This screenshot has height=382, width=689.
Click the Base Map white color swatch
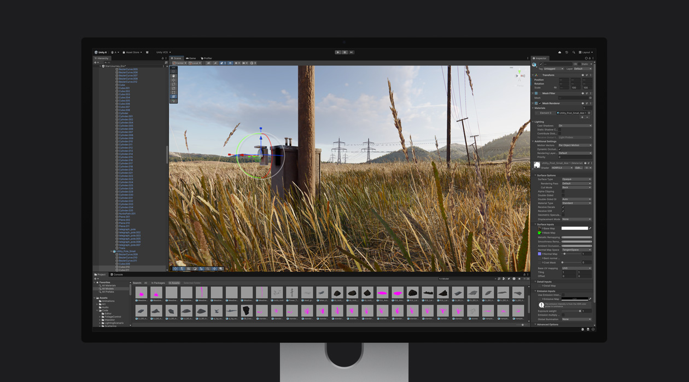574,228
